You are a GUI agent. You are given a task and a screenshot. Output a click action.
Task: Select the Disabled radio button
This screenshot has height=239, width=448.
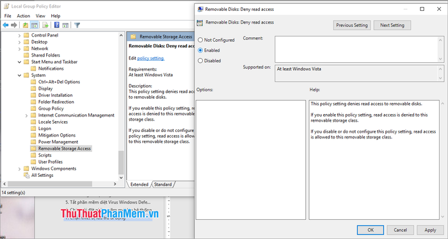[x=200, y=61]
